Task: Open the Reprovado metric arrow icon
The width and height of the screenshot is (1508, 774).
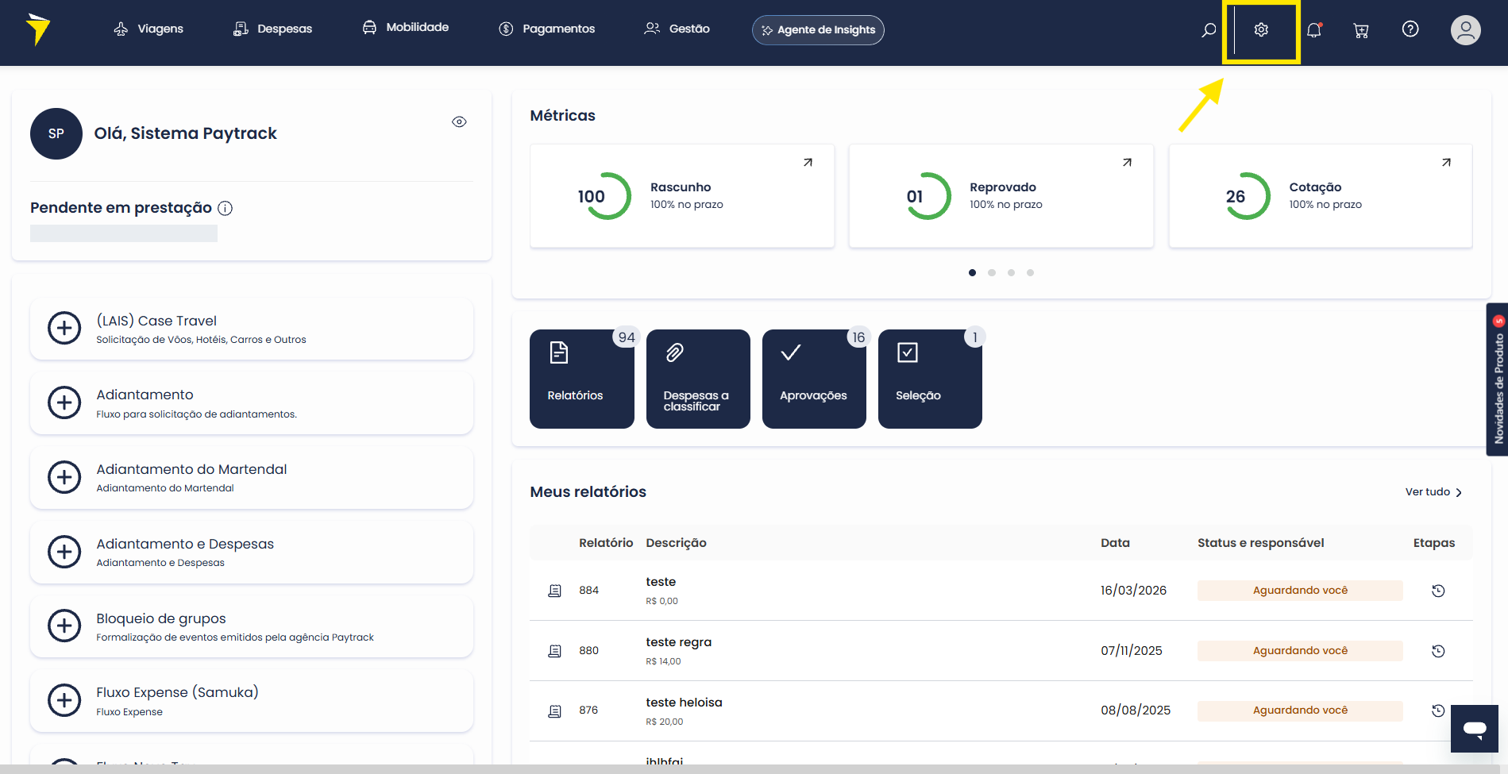Action: [1127, 162]
